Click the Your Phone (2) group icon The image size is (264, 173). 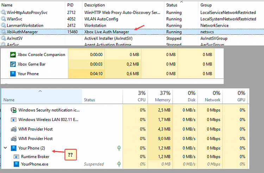(x=14, y=148)
